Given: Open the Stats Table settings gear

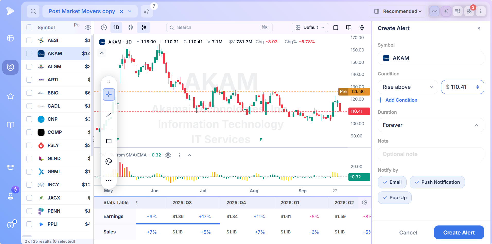Looking at the screenshot, I should [365, 203].
